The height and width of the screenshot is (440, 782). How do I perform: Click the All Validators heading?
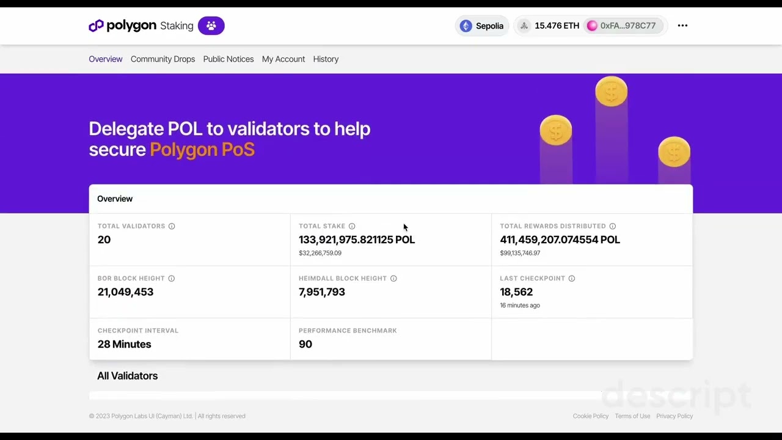click(127, 376)
